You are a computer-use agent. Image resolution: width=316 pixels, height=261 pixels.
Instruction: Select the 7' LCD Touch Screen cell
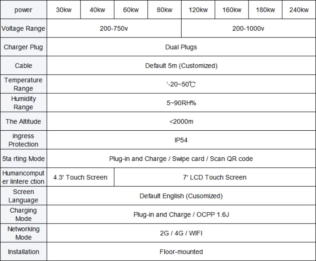point(214,177)
